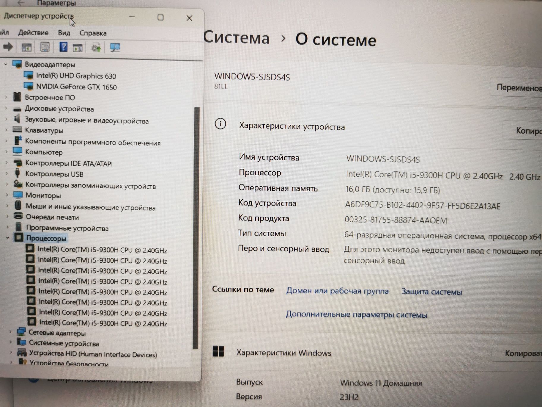
Task: Click the 23H2 version value
Action: point(349,397)
